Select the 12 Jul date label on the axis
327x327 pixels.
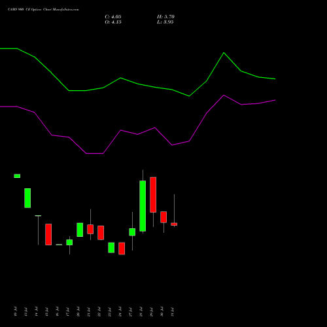click(26, 312)
